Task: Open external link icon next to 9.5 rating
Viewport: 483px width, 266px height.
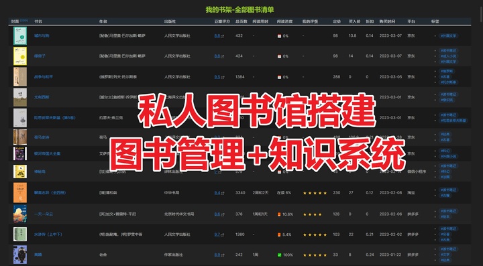Action: click(223, 77)
